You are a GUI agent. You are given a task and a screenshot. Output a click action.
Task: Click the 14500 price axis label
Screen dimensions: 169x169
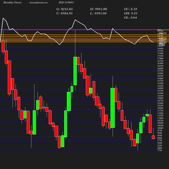click(x=160, y=83)
